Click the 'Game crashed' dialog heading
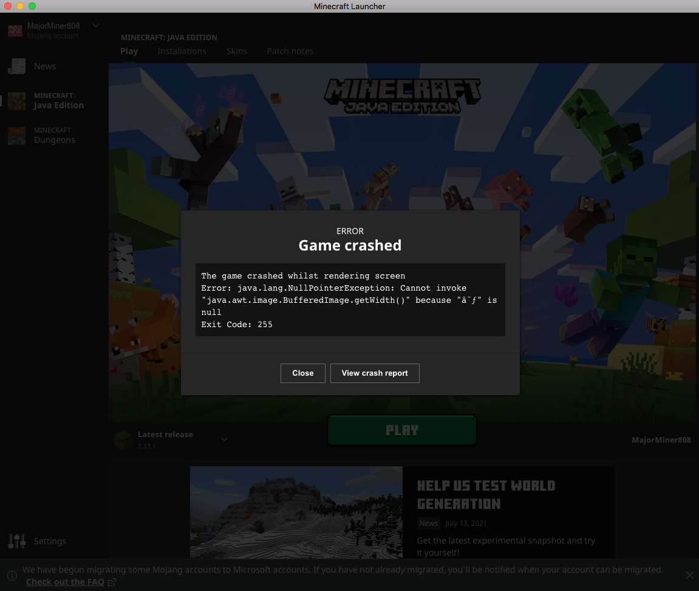The height and width of the screenshot is (591, 699). (x=350, y=246)
